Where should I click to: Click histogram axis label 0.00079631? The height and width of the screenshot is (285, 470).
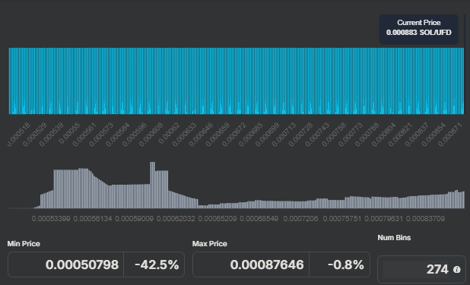(x=384, y=219)
